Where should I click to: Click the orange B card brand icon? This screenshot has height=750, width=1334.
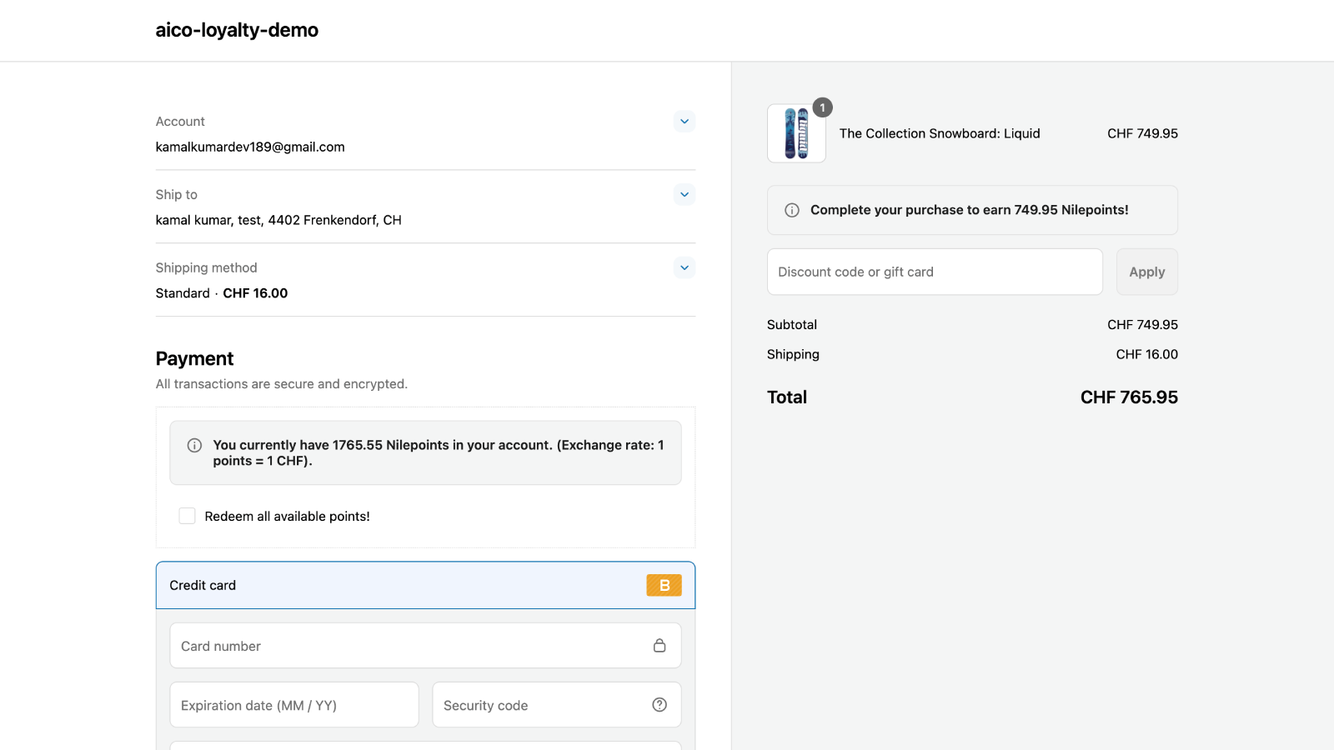(664, 585)
